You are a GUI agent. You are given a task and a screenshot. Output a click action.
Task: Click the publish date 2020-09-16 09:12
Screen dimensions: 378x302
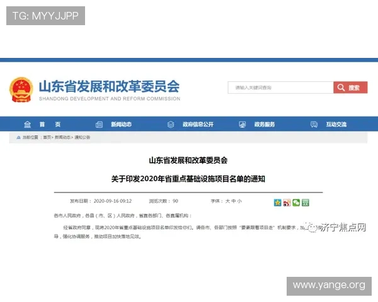[x=113, y=201]
